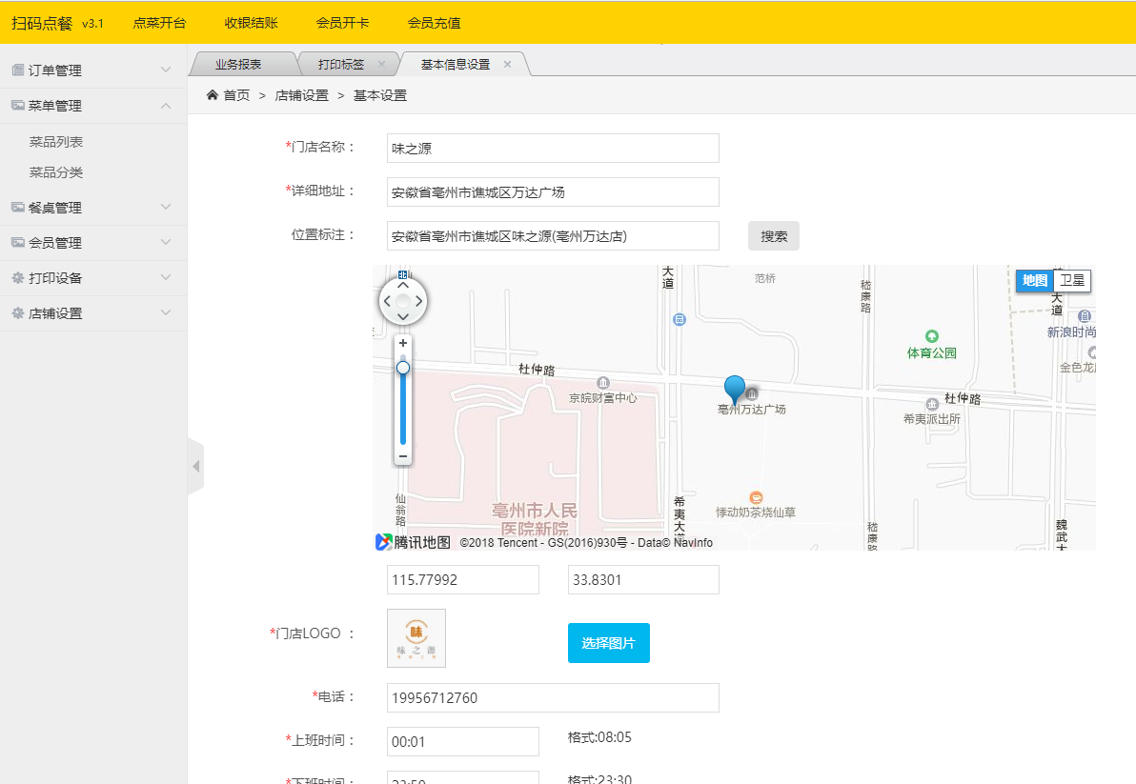Switch map to 地图 view
1136x784 pixels.
click(x=1035, y=281)
